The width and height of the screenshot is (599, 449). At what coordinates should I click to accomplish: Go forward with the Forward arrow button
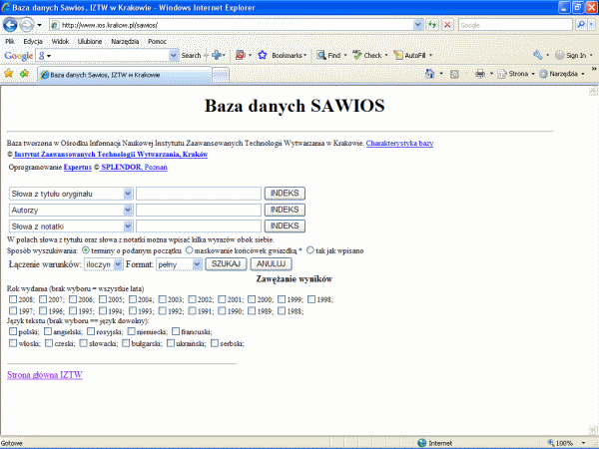[x=26, y=25]
